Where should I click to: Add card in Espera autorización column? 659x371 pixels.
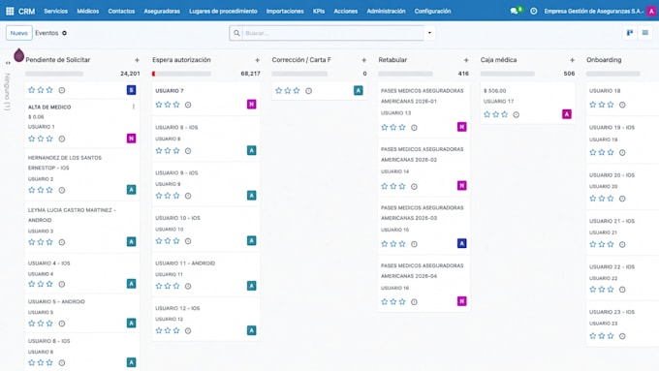(257, 60)
